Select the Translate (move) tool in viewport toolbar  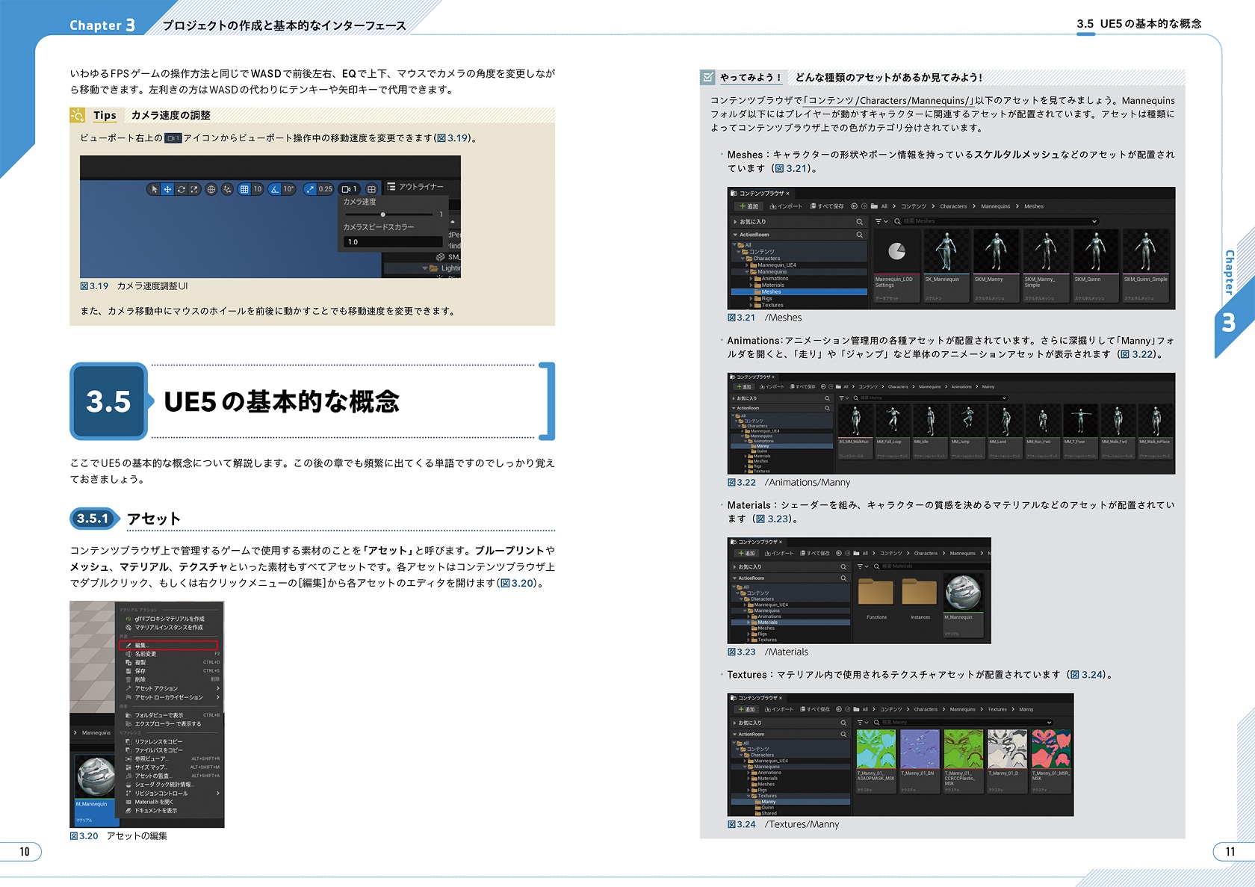click(x=167, y=189)
